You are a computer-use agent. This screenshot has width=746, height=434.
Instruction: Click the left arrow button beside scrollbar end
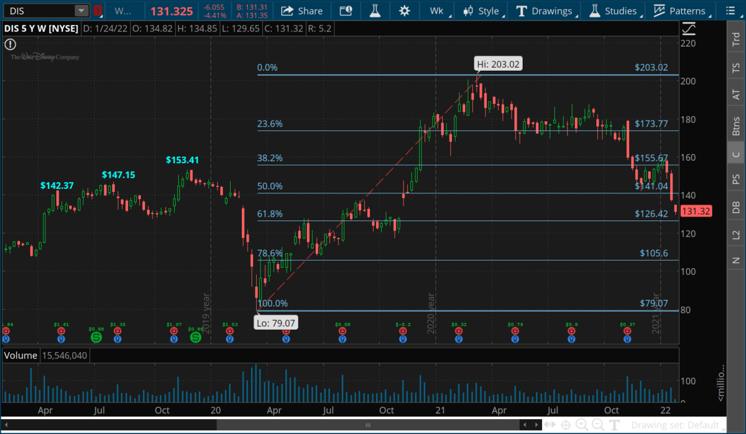coord(526,425)
